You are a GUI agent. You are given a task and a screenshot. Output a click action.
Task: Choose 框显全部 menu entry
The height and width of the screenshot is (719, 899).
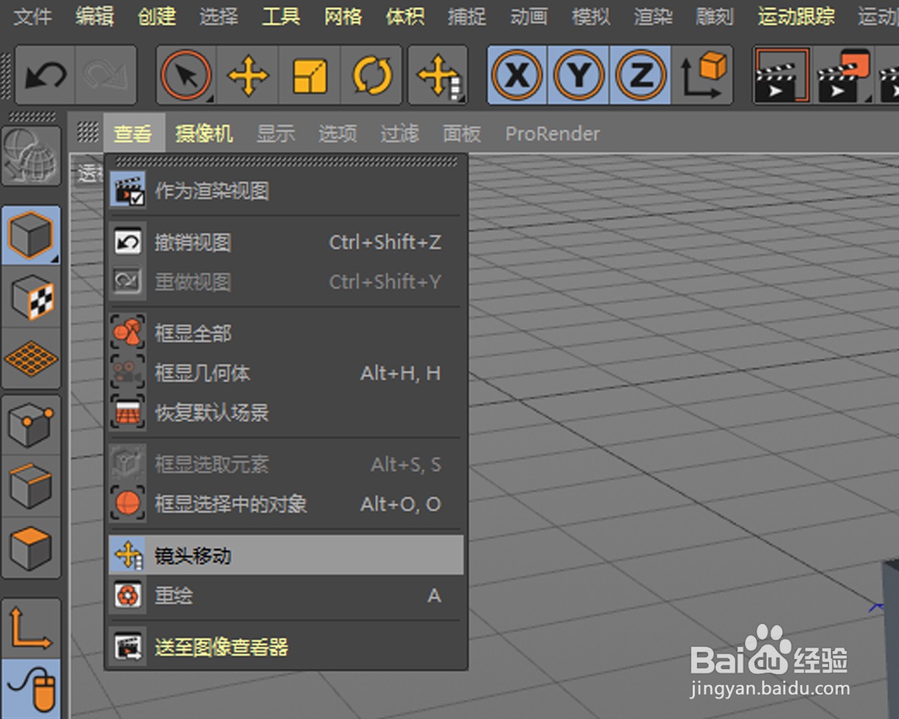click(x=286, y=333)
